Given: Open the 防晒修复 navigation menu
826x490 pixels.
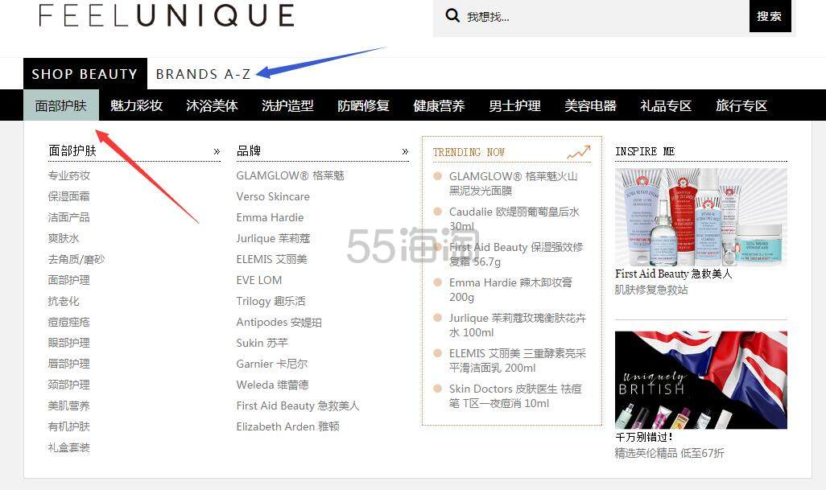Looking at the screenshot, I should (x=363, y=105).
